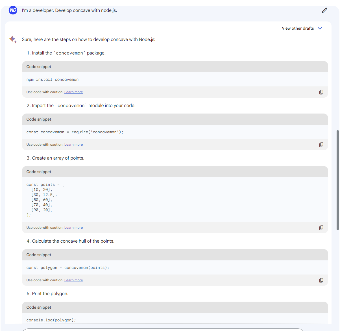Copy the npm install concaveman snippet
The image size is (351, 331).
click(321, 92)
